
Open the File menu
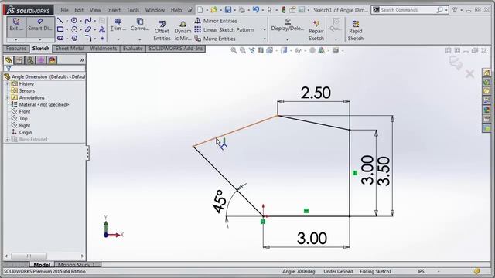[64, 10]
